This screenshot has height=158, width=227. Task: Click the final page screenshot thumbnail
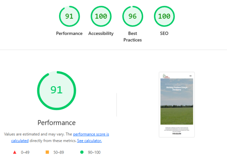[x=177, y=104]
